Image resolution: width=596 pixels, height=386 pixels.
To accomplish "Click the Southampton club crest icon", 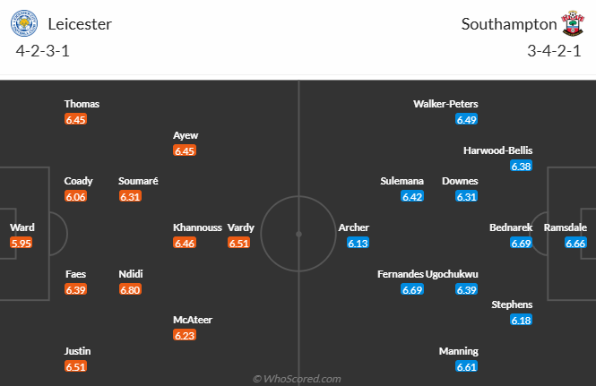I will point(573,23).
